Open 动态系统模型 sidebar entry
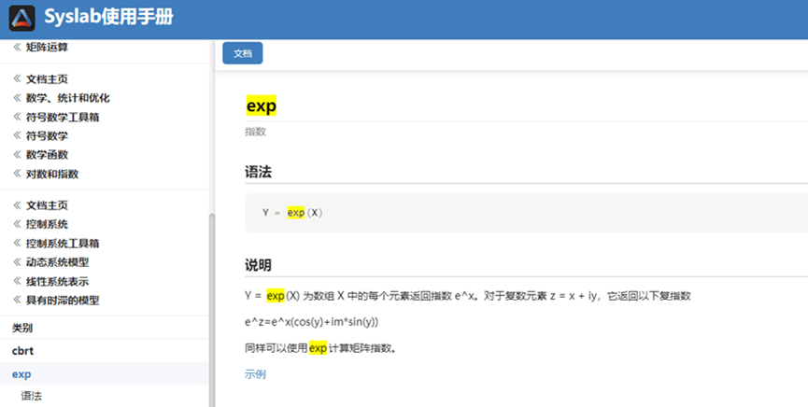This screenshot has height=407, width=808. (57, 262)
